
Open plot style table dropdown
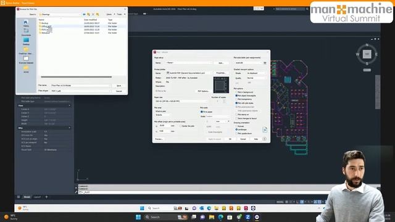tap(248, 63)
